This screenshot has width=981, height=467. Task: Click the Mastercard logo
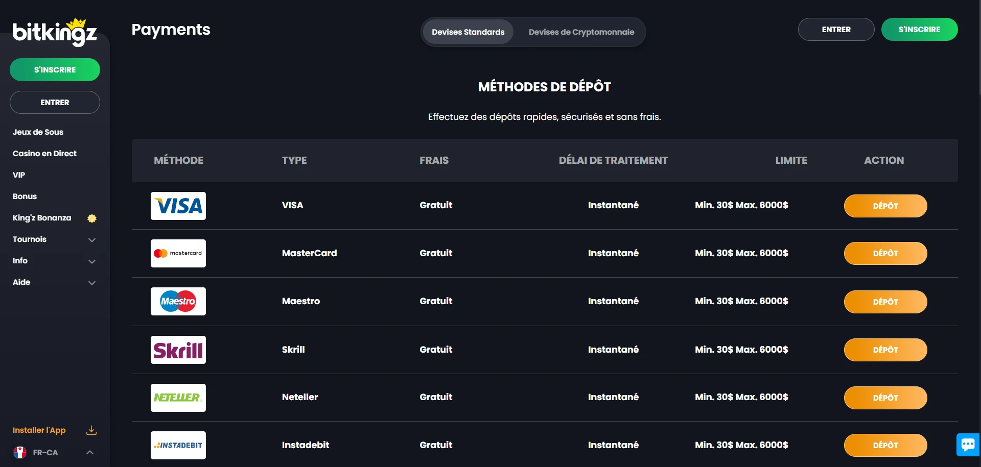[178, 253]
